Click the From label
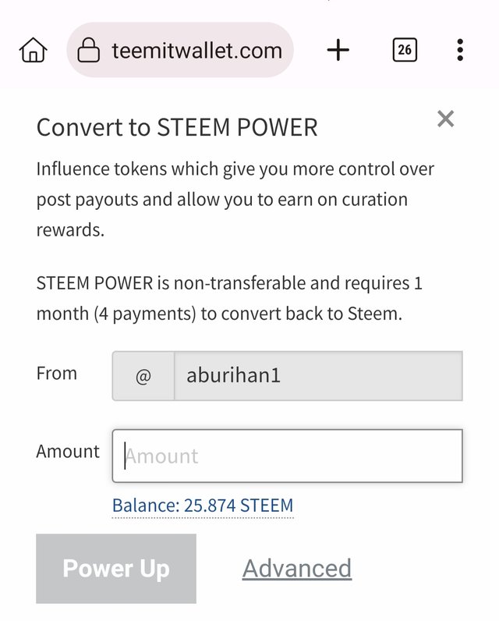This screenshot has width=499, height=621. 57,374
